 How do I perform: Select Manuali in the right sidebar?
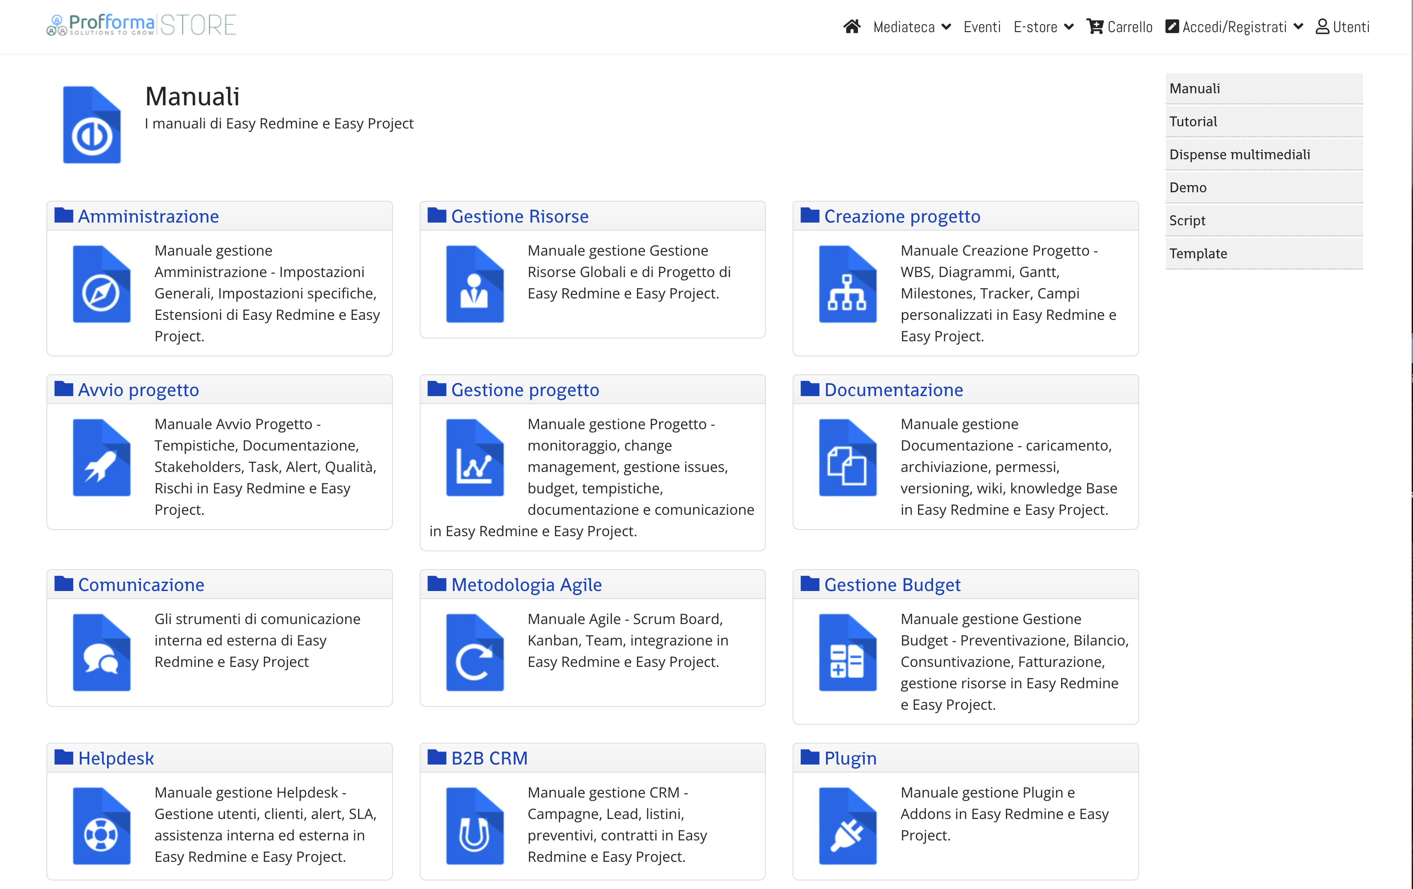(1264, 89)
